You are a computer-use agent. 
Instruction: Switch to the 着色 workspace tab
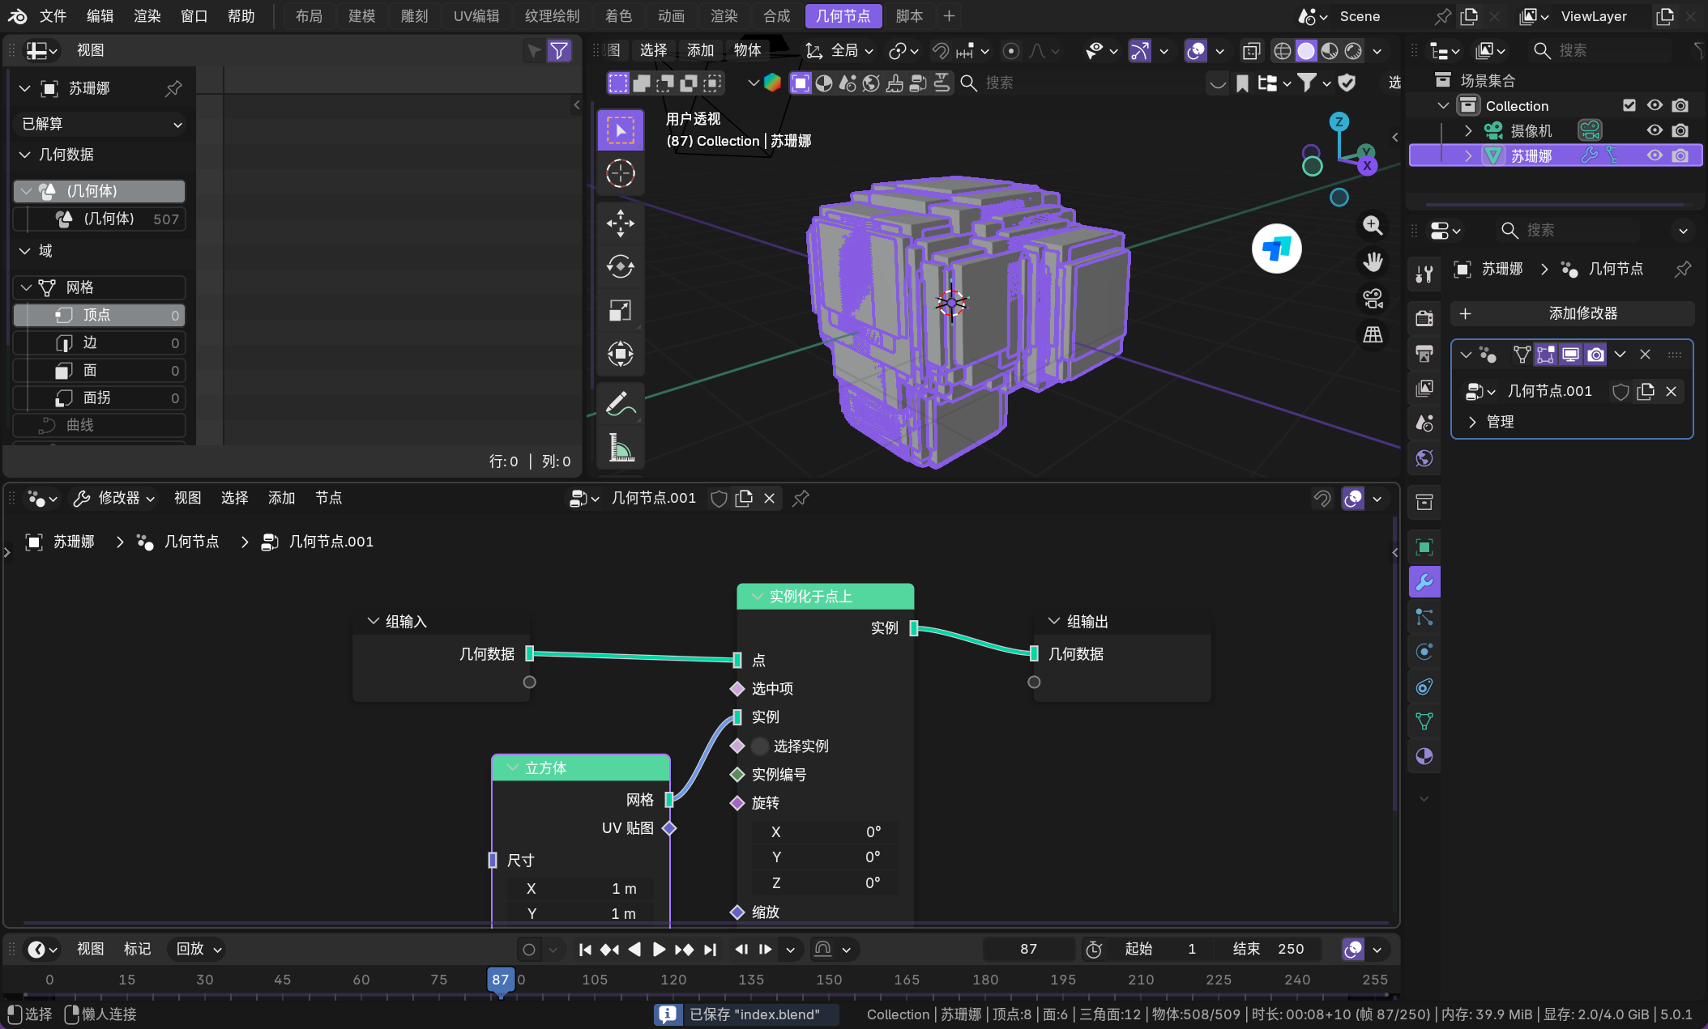[x=618, y=16]
